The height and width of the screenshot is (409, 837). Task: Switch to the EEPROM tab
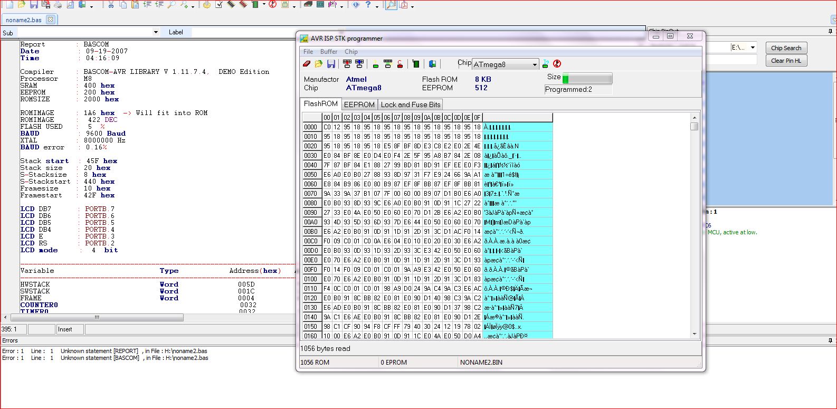(x=359, y=104)
